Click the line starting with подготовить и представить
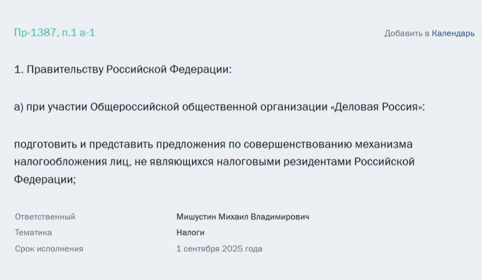Screen dimensions: 482x280 pyautogui.click(x=213, y=145)
